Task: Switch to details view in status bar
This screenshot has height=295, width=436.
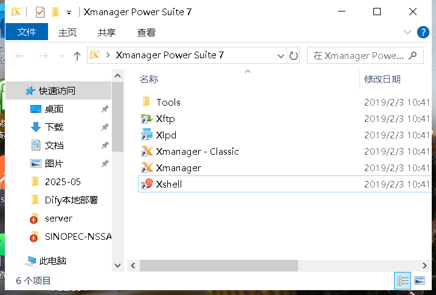Action: point(403,280)
